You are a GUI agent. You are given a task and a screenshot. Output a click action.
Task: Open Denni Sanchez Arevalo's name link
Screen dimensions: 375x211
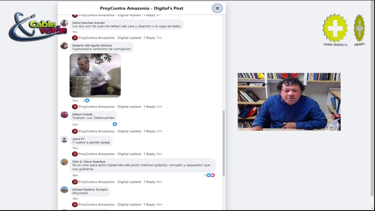coord(88,23)
